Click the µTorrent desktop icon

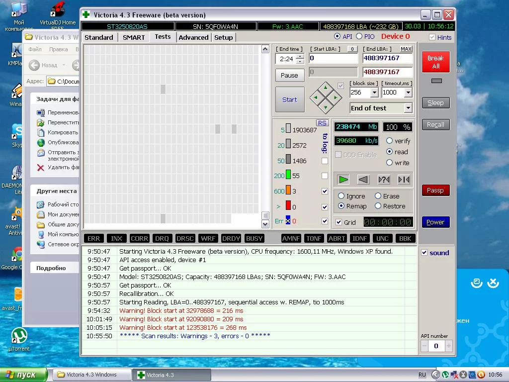18,338
